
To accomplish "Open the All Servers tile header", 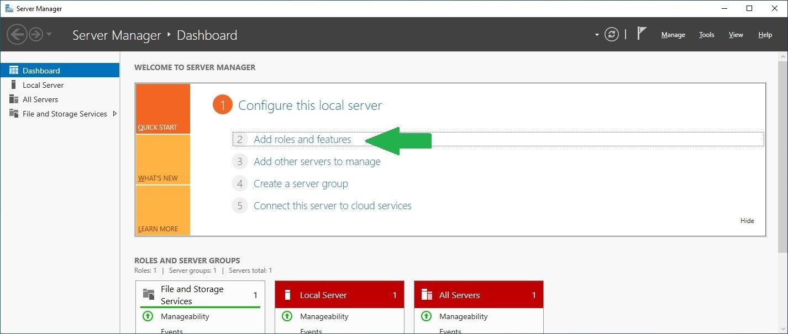I will pyautogui.click(x=479, y=295).
